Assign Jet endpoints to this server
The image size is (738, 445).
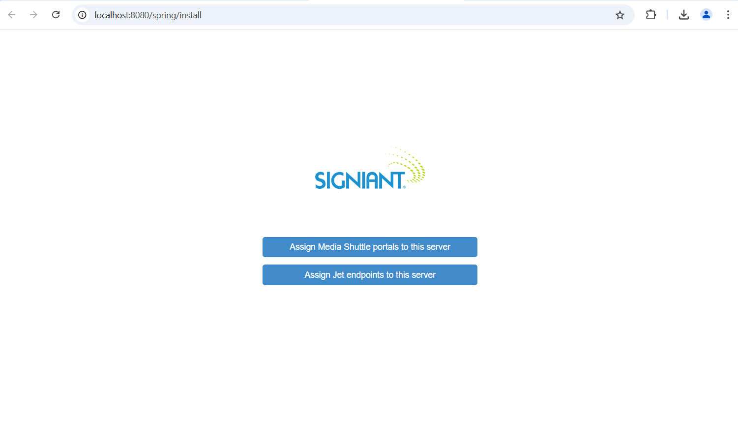click(370, 275)
